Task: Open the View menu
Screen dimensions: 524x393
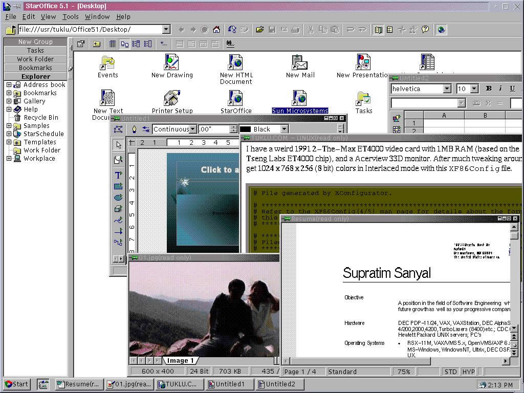Action: pos(49,17)
